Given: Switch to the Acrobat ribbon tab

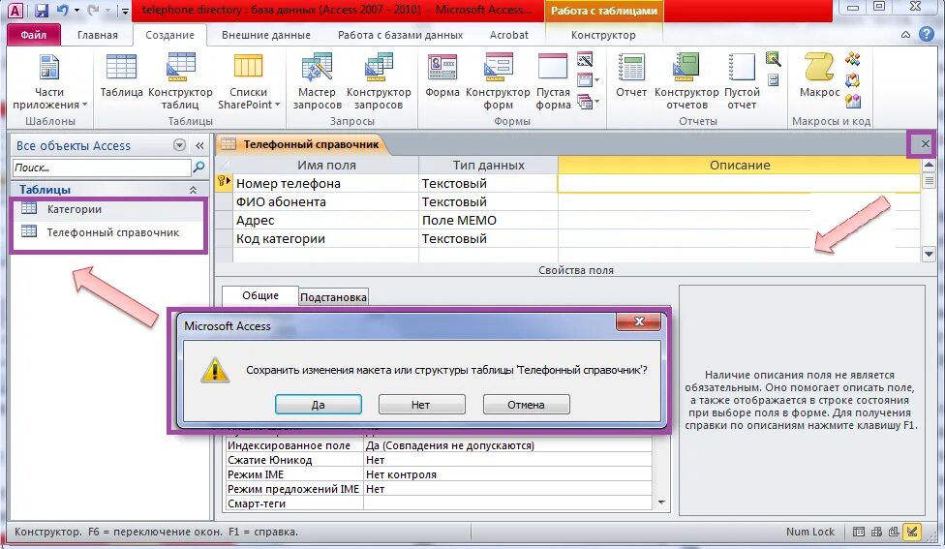Looking at the screenshot, I should [x=508, y=35].
